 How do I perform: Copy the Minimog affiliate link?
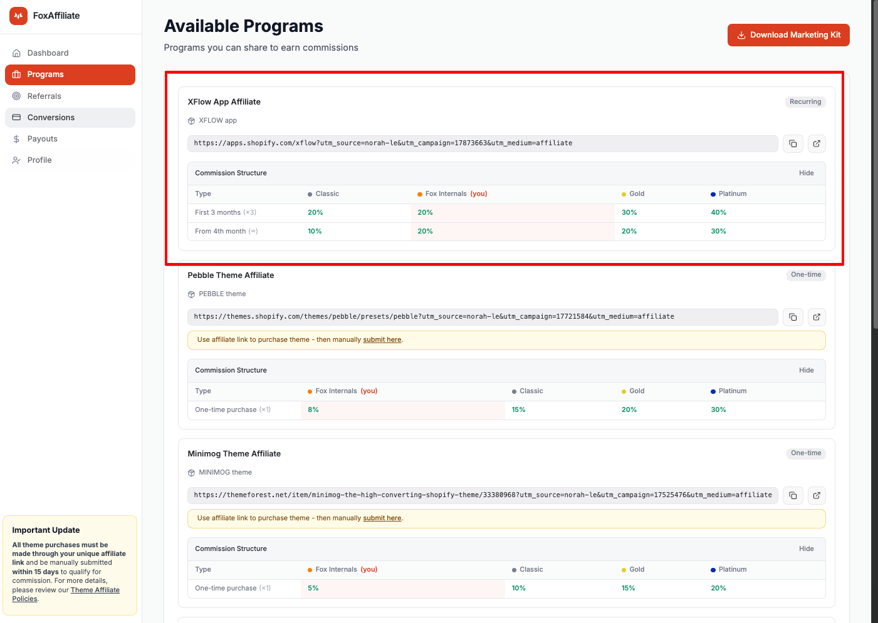pyautogui.click(x=793, y=495)
